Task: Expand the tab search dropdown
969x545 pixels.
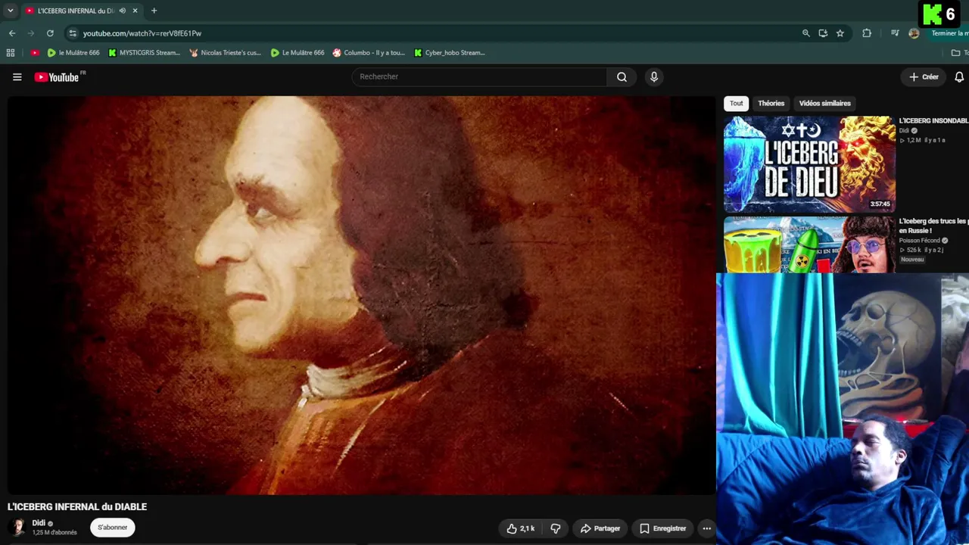Action: pos(11,11)
